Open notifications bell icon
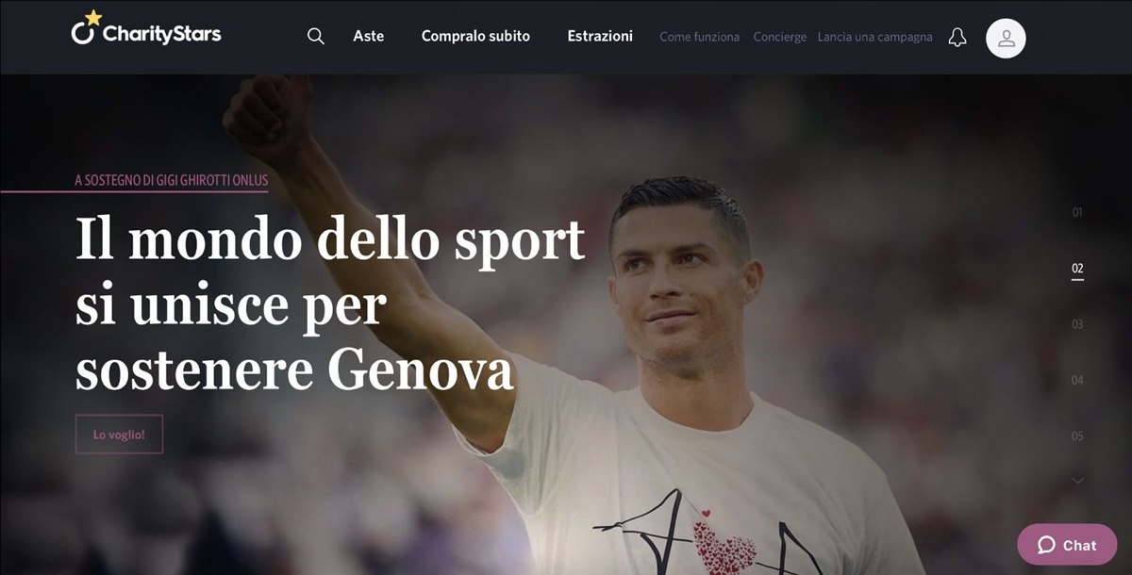 (957, 38)
